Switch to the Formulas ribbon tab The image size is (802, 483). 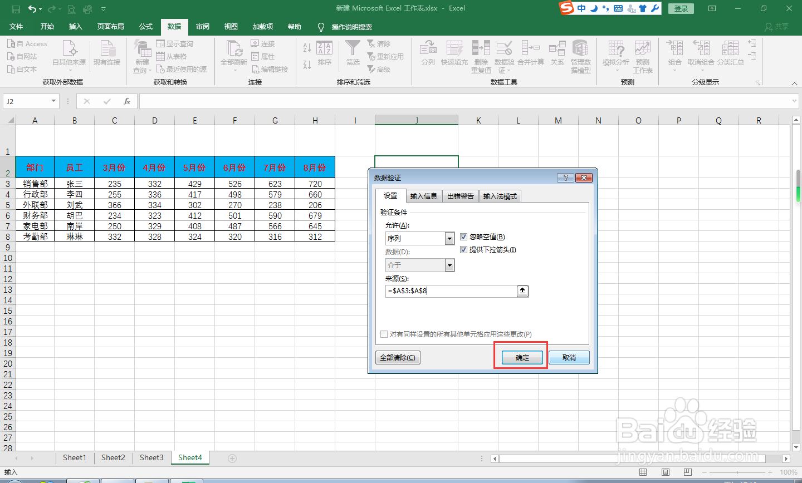pos(146,27)
